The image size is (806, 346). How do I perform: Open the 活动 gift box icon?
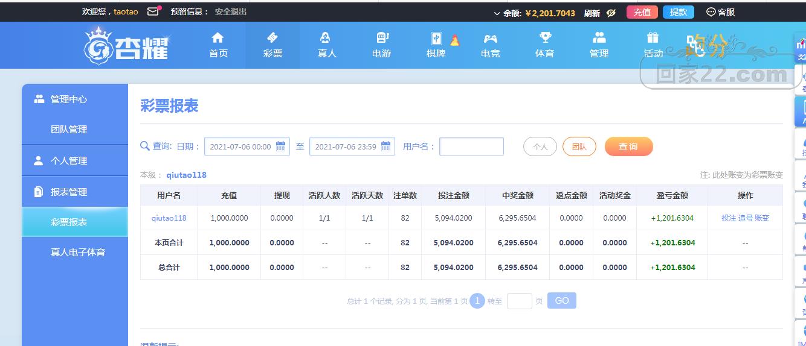click(653, 38)
